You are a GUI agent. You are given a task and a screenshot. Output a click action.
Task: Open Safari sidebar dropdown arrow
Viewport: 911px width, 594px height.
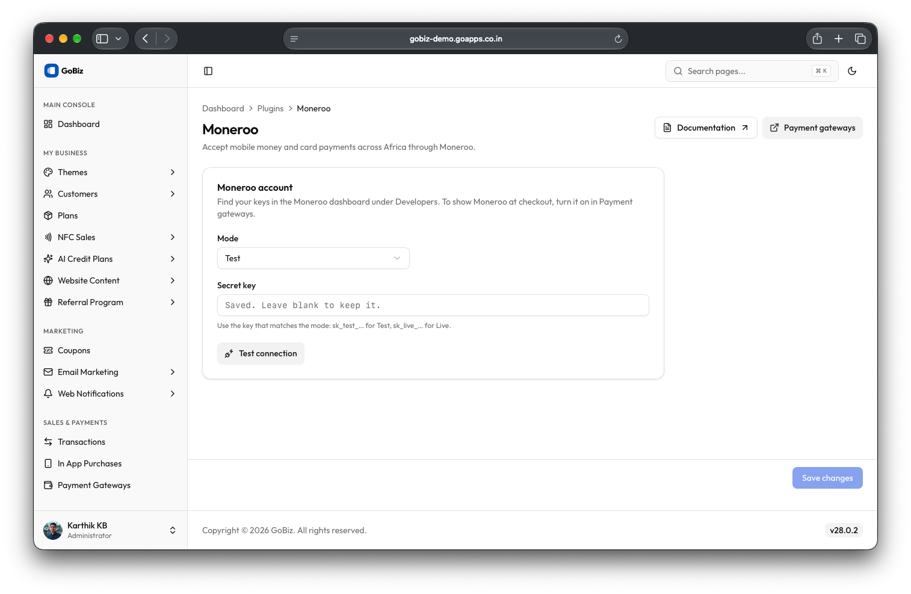[119, 39]
